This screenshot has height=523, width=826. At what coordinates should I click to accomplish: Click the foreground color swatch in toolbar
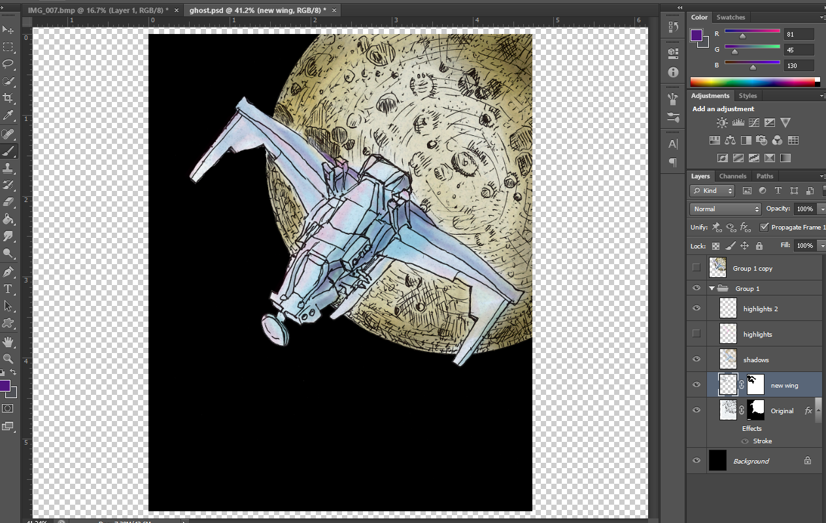[5, 386]
